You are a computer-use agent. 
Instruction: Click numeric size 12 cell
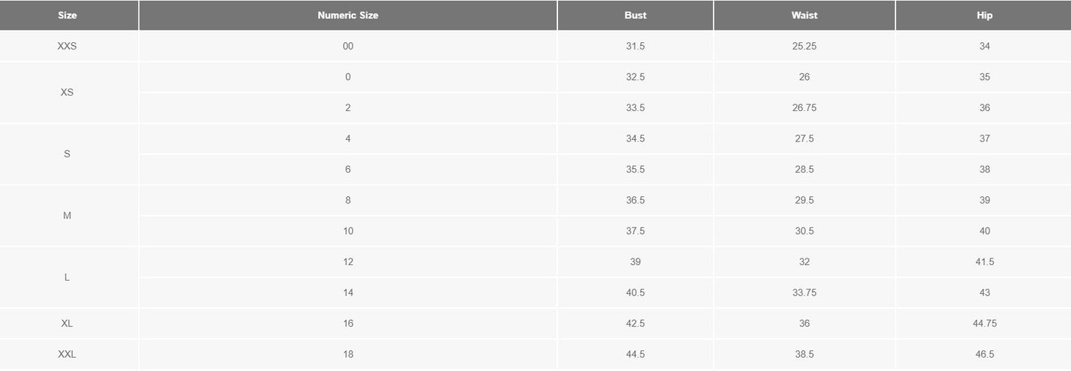[x=348, y=261]
